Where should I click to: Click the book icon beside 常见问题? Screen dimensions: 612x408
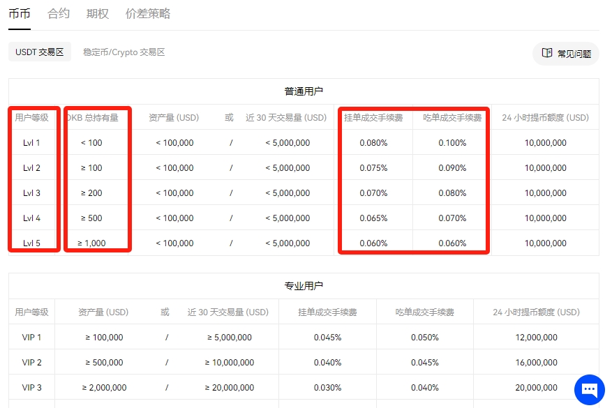click(x=547, y=53)
